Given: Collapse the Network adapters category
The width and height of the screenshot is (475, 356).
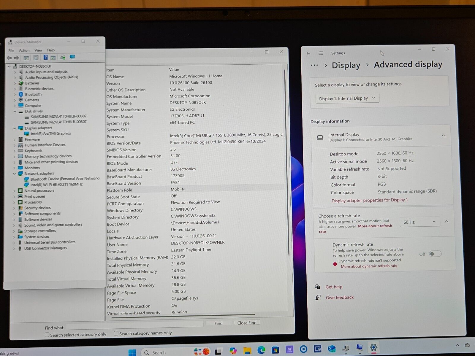Looking at the screenshot, I should [x=14, y=174].
